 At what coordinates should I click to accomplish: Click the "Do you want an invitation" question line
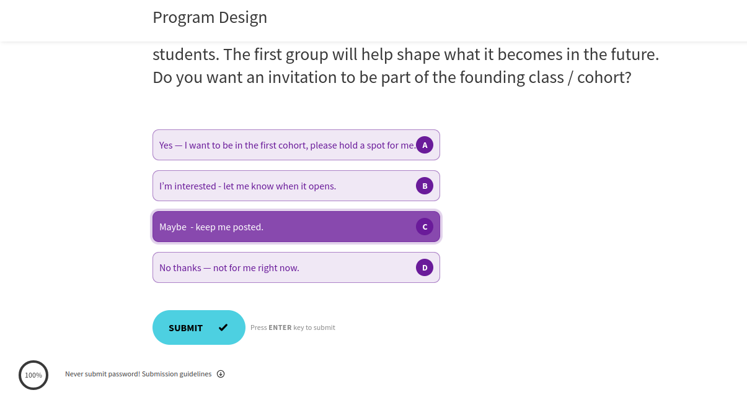click(391, 77)
